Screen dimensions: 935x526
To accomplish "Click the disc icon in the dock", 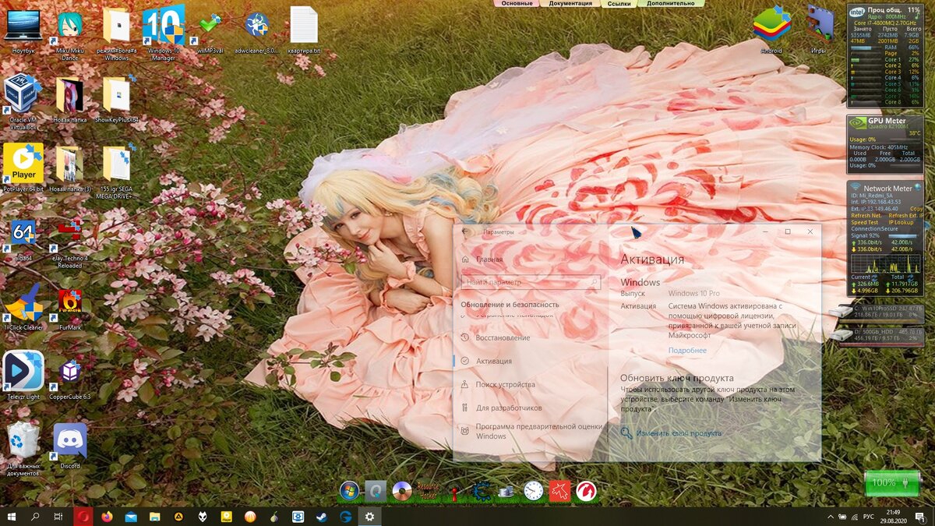I will 402,490.
